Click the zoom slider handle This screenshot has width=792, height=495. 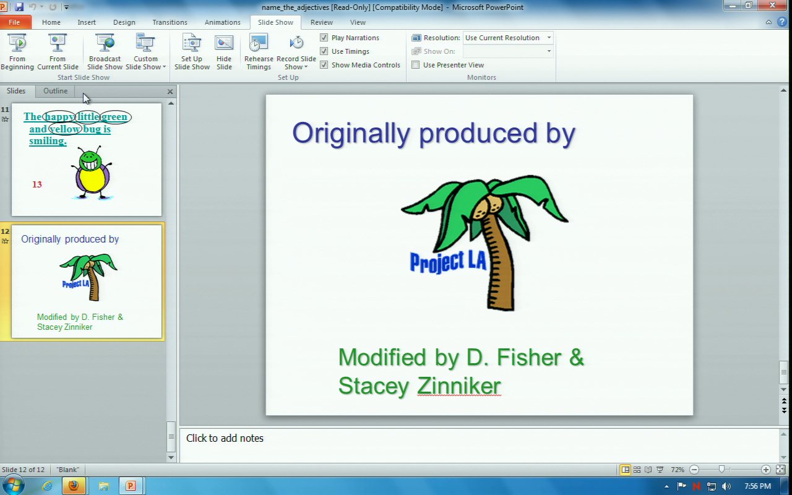(x=721, y=470)
